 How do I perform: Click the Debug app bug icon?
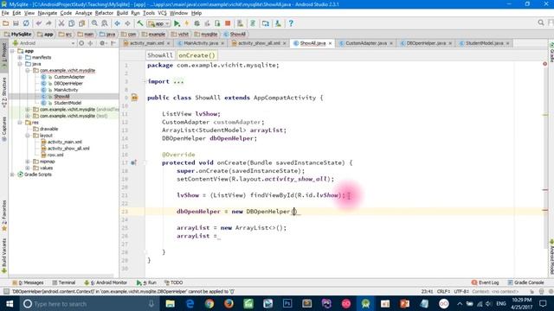click(x=197, y=23)
